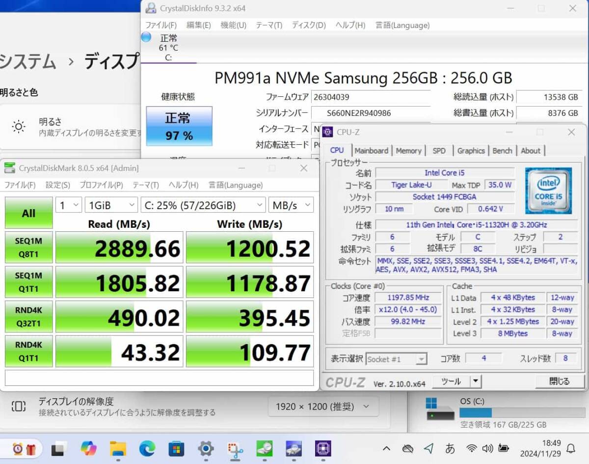The width and height of the screenshot is (589, 464).
Task: Launch Copilot from the taskbar
Action: point(88,448)
